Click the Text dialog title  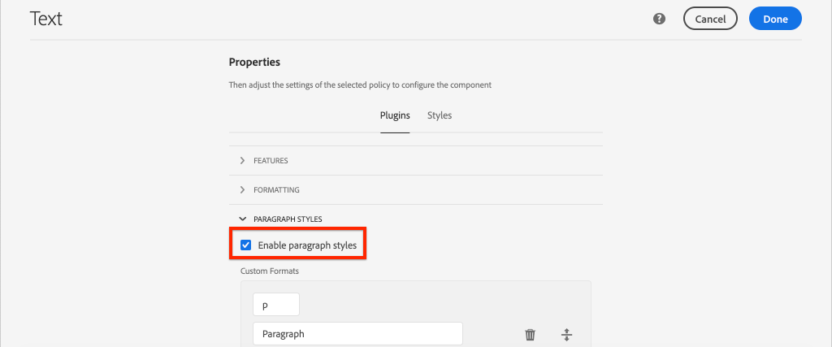(46, 19)
